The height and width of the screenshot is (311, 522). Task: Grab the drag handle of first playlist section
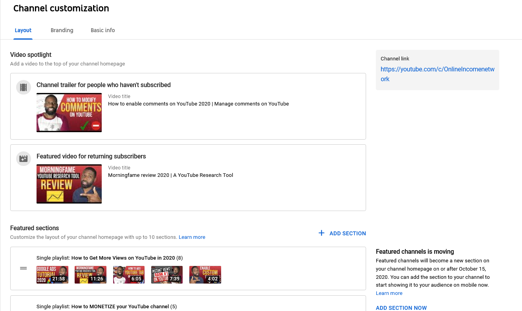click(x=24, y=268)
